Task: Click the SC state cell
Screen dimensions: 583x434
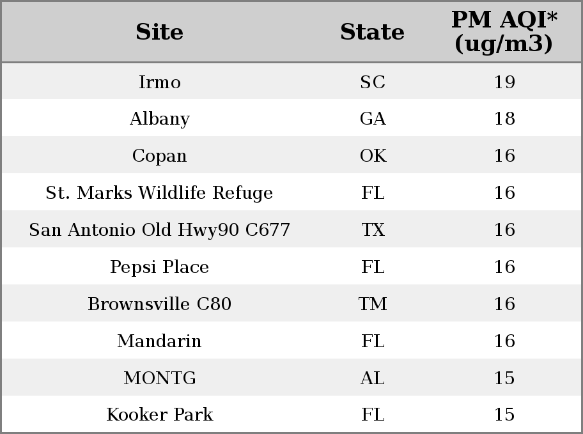Action: coord(373,82)
